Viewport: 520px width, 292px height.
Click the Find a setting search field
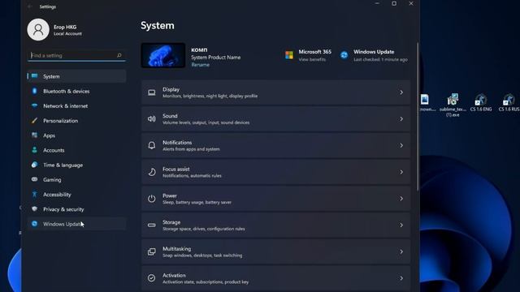76,55
